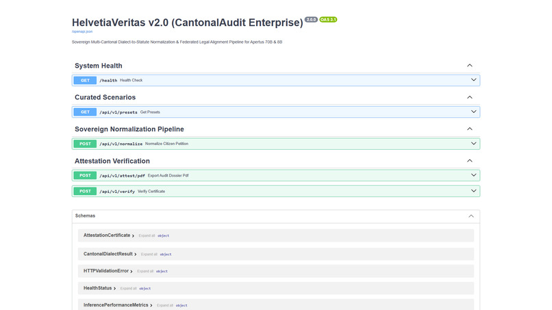Open the /openapi.json link
Viewport: 552px width, 310px height.
[x=82, y=31]
